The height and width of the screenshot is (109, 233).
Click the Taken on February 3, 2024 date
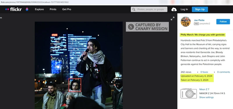coord(194,80)
